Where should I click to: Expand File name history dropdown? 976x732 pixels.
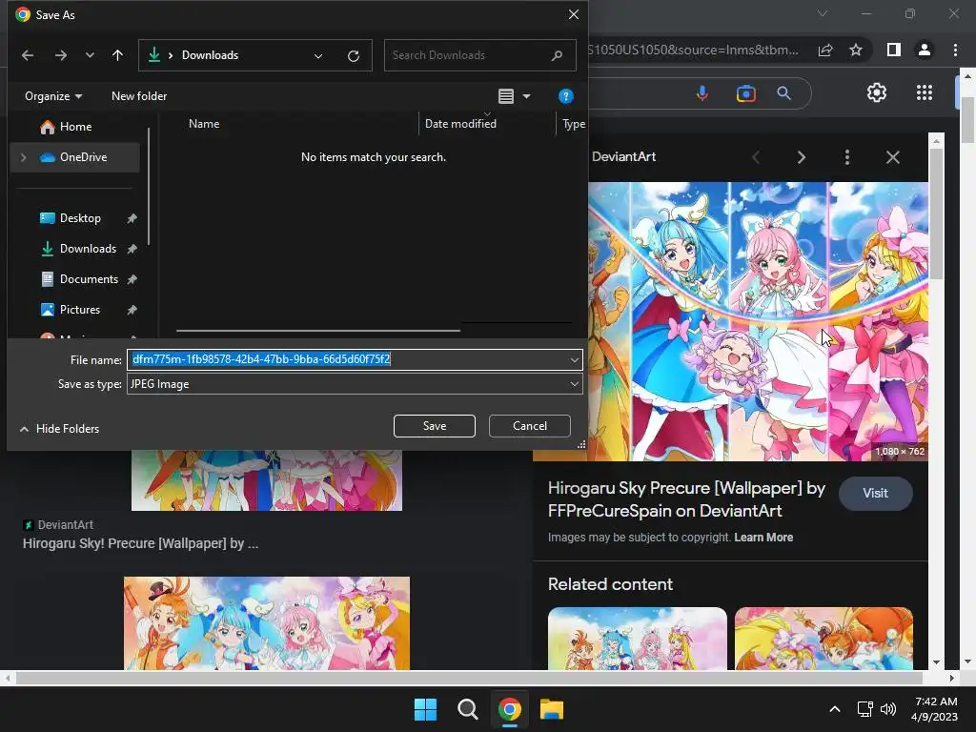point(574,359)
